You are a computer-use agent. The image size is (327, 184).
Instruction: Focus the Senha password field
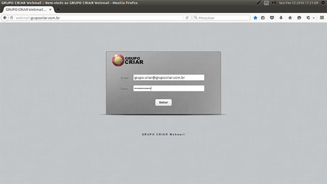(169, 88)
